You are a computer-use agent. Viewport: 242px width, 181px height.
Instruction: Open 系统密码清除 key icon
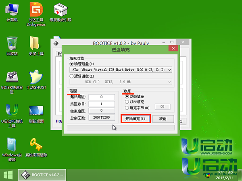coord(36,147)
